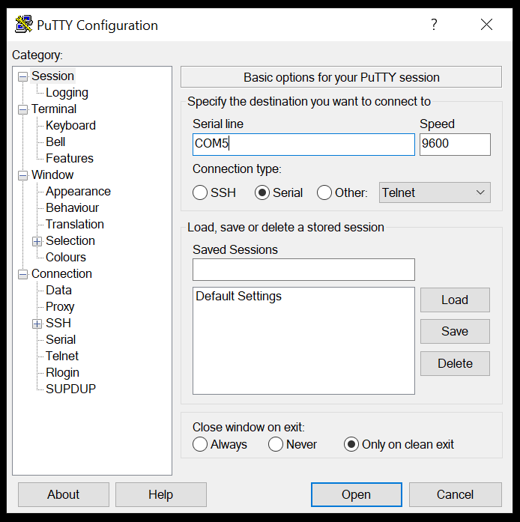Screen dimensions: 520x522
Task: Click the Help button
Action: point(161,494)
